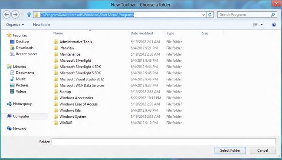
Task: Click the 5/19/2012 2:11 AM date cell
Action: pyautogui.click(x=145, y=42)
